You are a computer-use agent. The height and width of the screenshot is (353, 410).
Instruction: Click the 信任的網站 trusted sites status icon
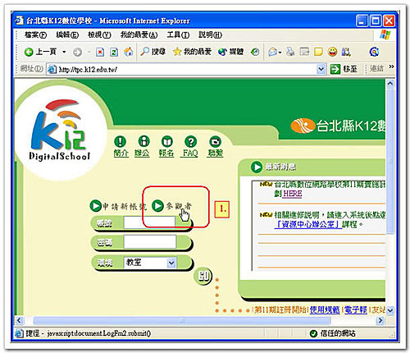point(313,333)
